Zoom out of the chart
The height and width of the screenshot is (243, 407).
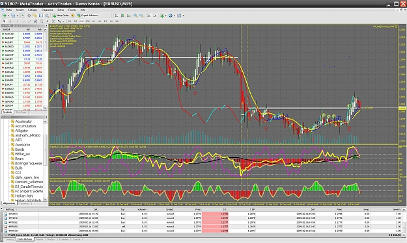[x=141, y=16]
